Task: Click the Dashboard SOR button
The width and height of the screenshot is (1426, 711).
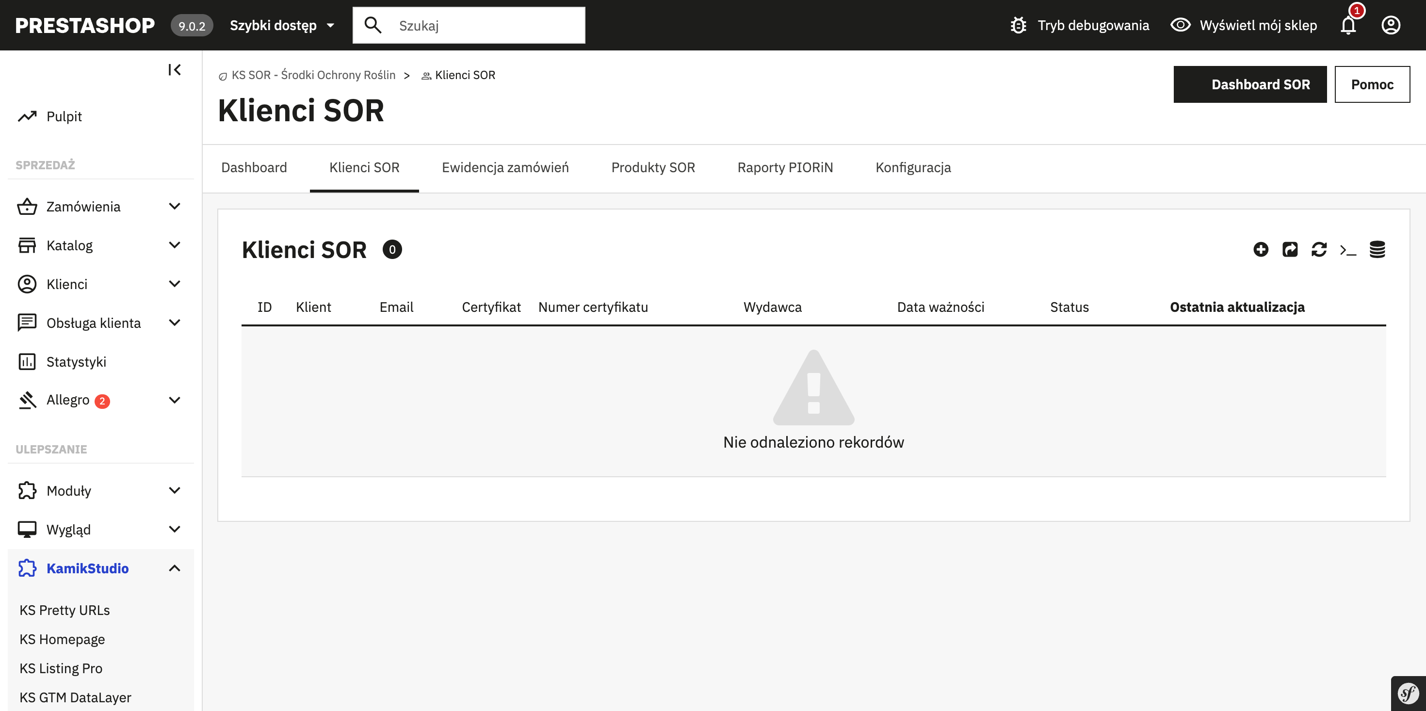Action: pyautogui.click(x=1249, y=85)
